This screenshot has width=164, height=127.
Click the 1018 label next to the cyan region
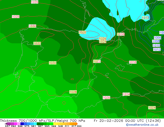click(121, 34)
